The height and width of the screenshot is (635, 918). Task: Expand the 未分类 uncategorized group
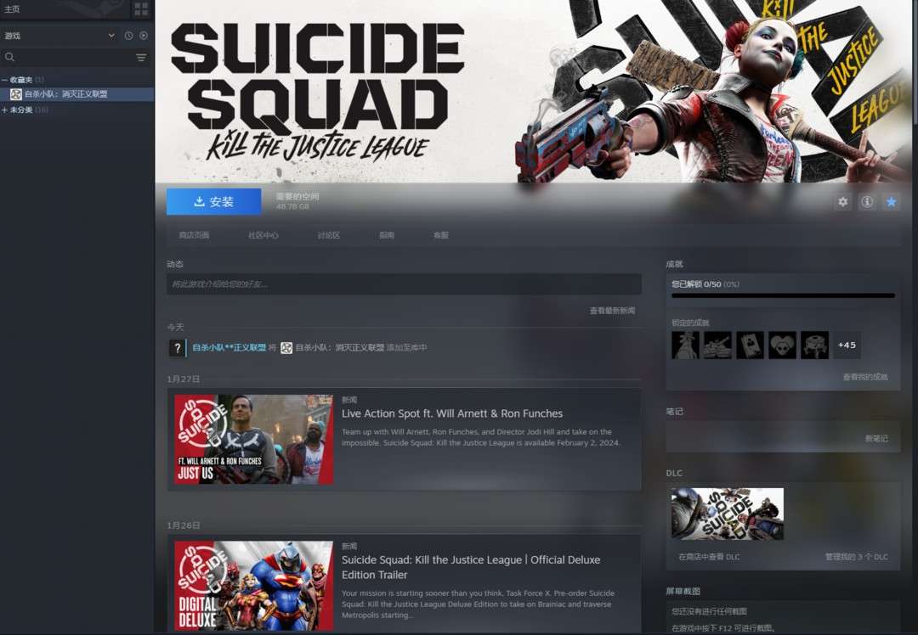(x=5, y=110)
